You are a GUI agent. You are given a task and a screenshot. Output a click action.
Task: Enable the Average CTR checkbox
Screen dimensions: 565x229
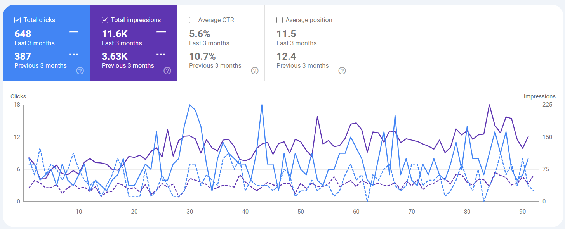[x=192, y=20]
